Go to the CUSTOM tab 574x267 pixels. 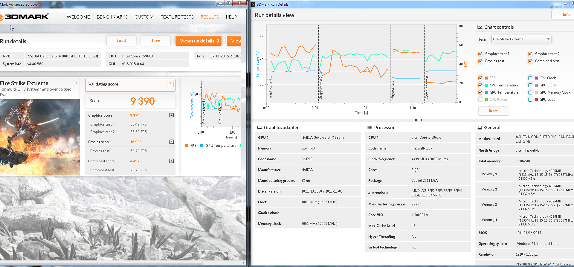pyautogui.click(x=144, y=17)
